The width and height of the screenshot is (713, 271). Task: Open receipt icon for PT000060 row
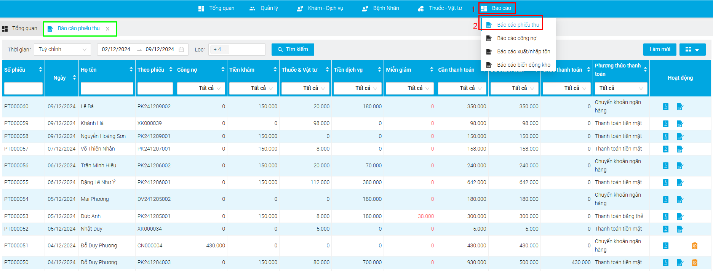tap(666, 107)
